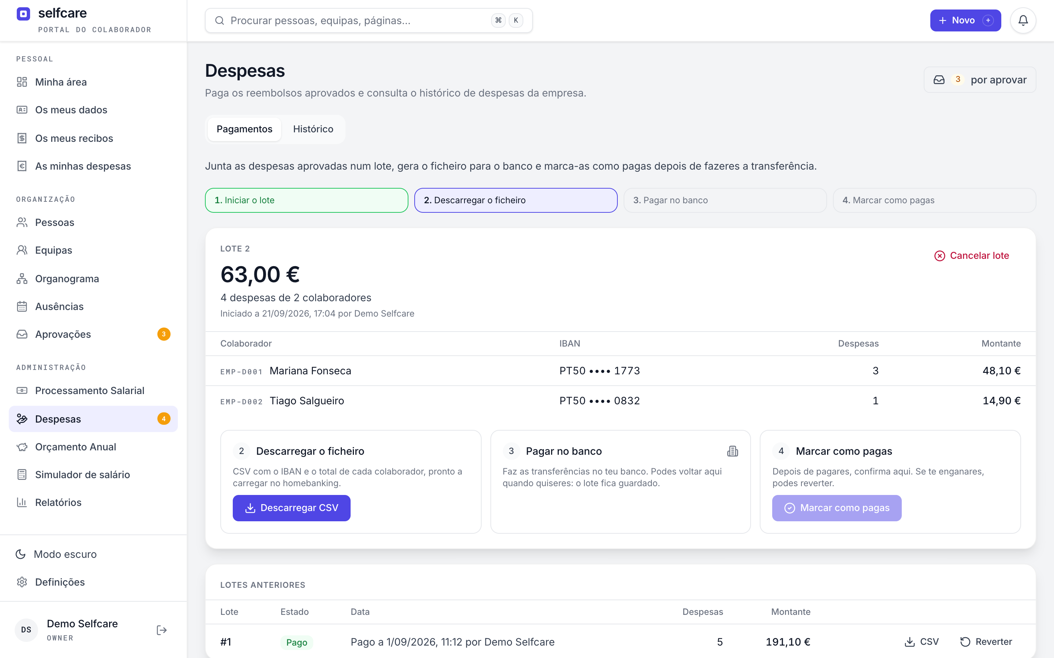Select the Pagamentos tab
The height and width of the screenshot is (658, 1054).
click(244, 129)
